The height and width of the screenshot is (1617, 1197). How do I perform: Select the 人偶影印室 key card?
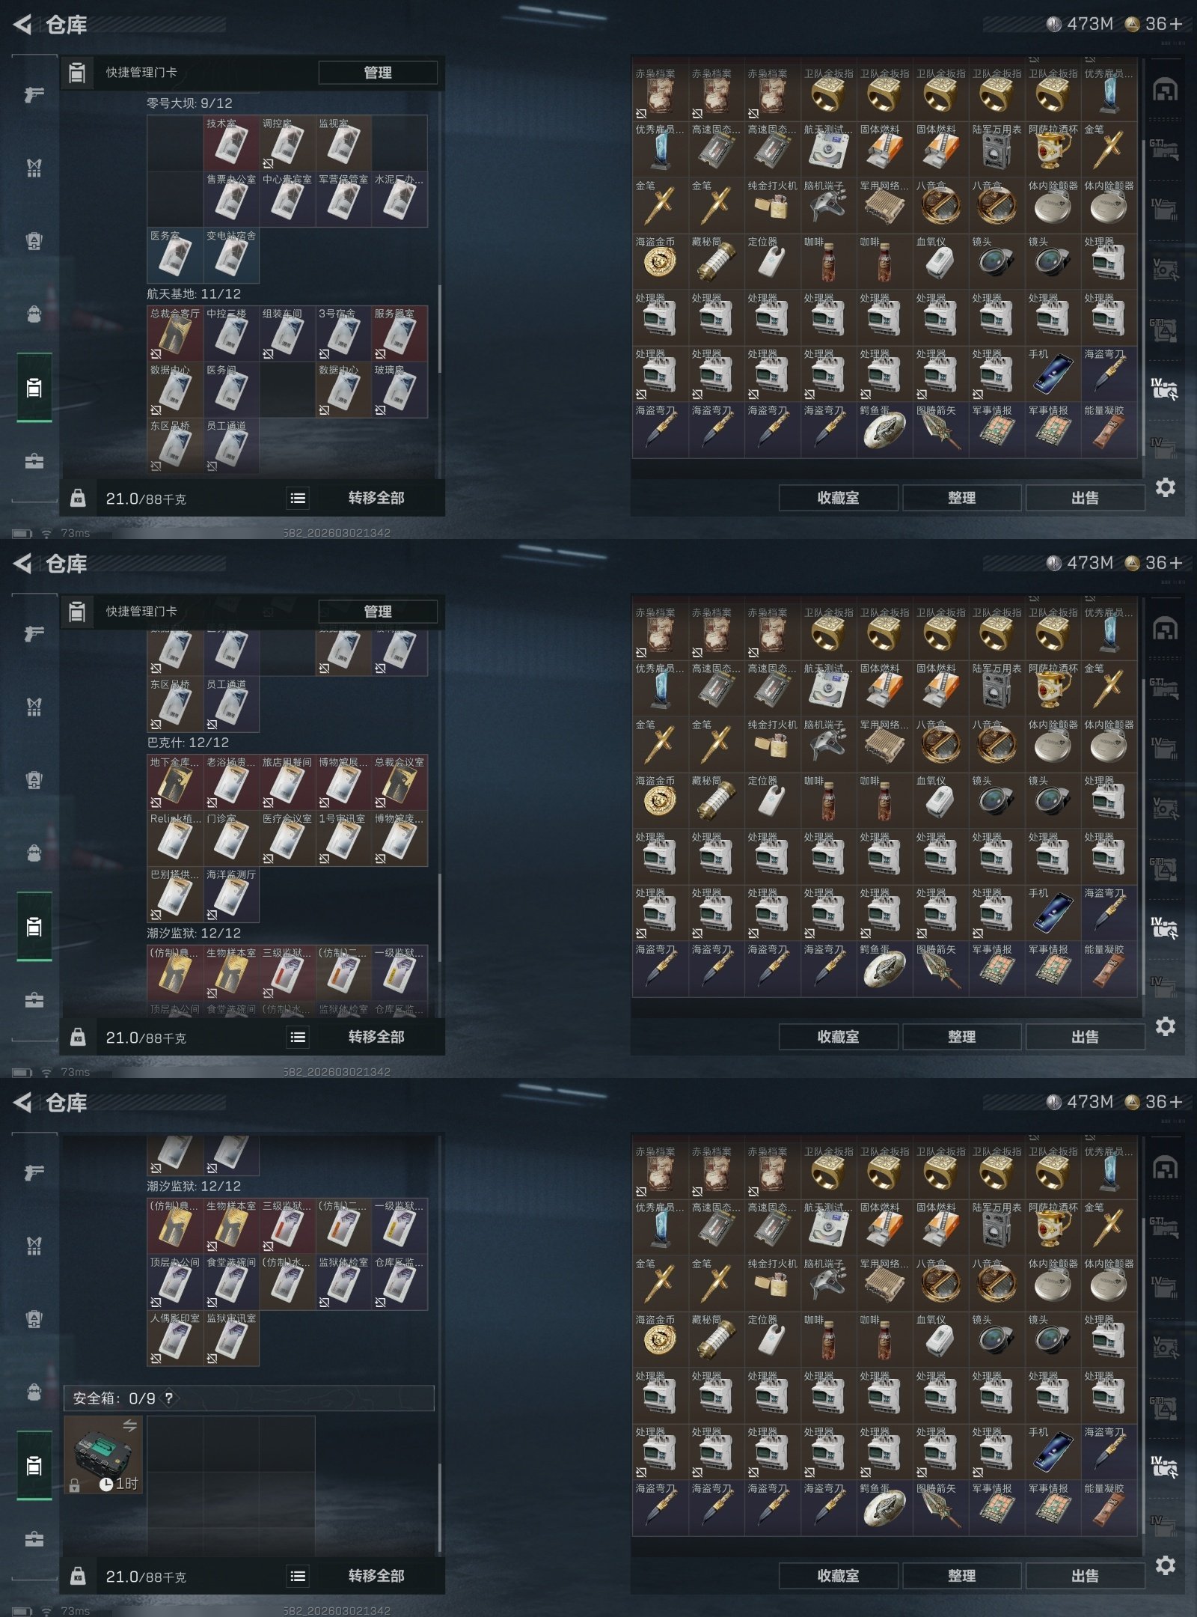tap(175, 1339)
